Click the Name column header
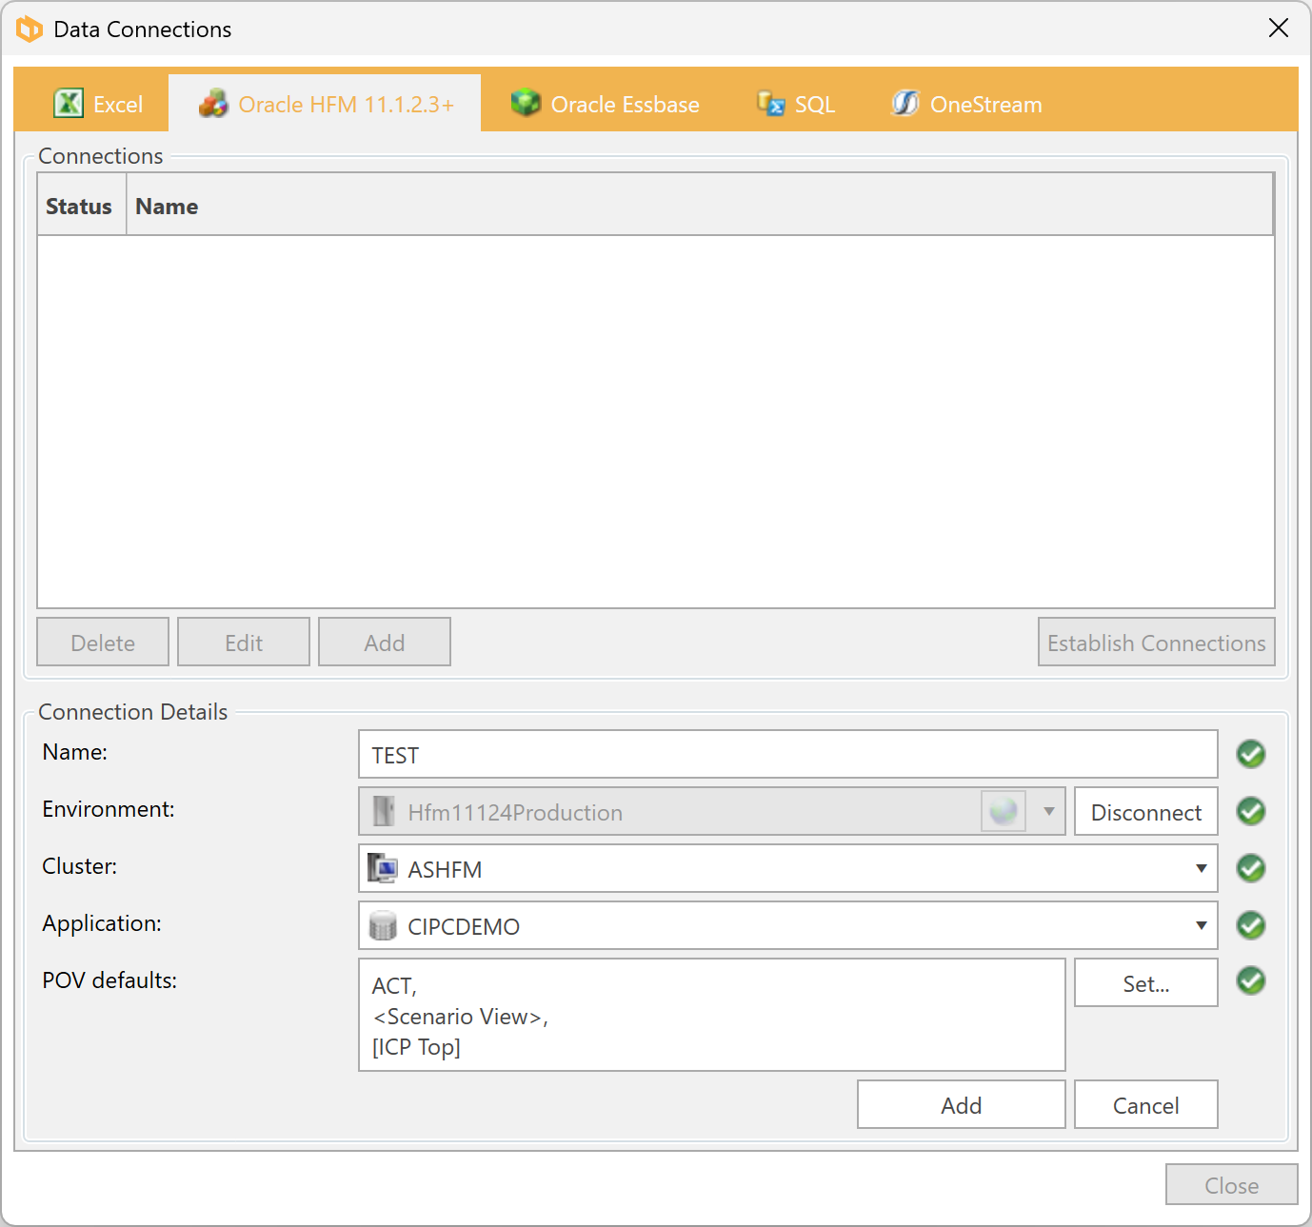This screenshot has height=1227, width=1312. [x=700, y=206]
